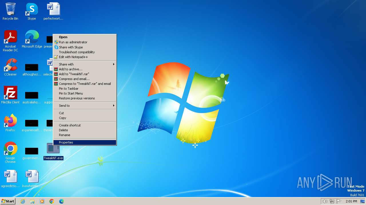Select the australiaho desktop file
The height and width of the screenshot is (205, 366).
click(x=32, y=98)
